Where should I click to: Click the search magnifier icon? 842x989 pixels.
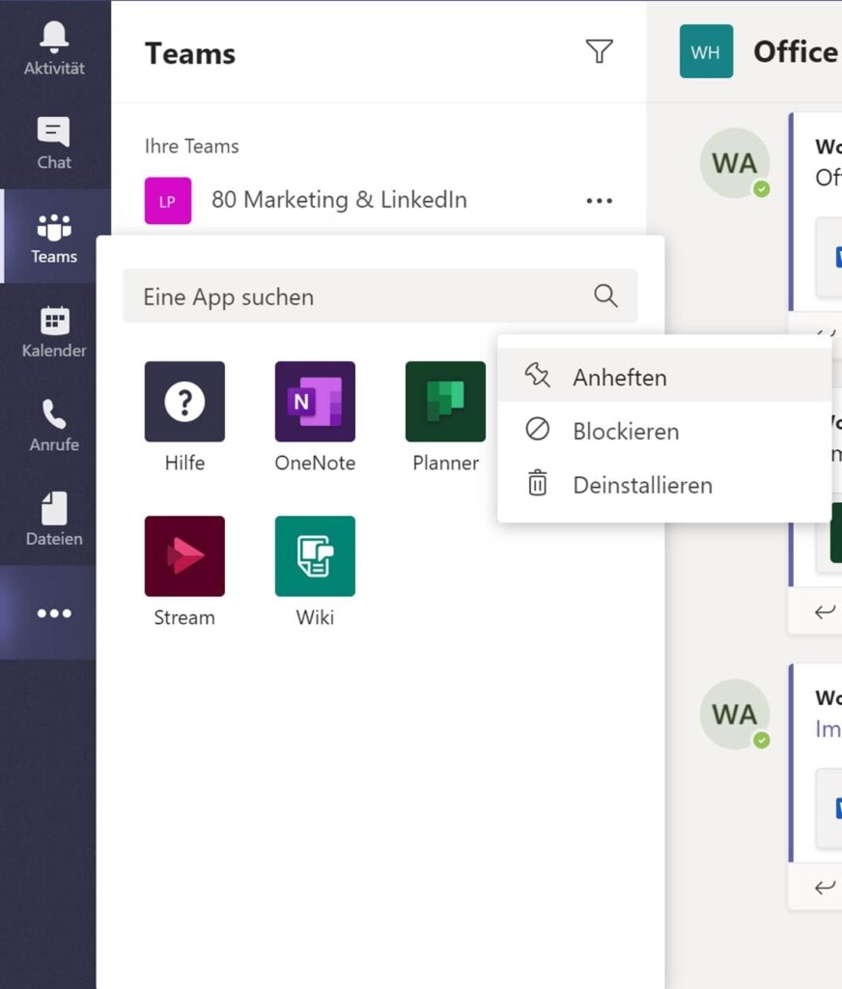click(605, 296)
